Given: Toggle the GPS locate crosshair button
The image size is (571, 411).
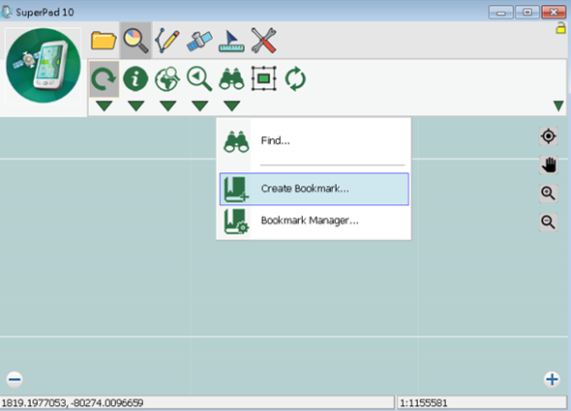Looking at the screenshot, I should click(549, 136).
